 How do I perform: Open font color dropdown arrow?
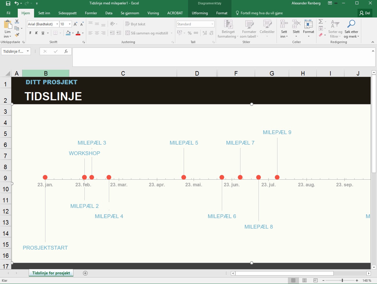pos(83,33)
